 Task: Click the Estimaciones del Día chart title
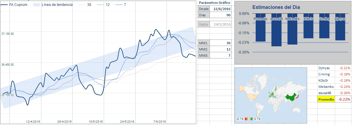pos(276,7)
